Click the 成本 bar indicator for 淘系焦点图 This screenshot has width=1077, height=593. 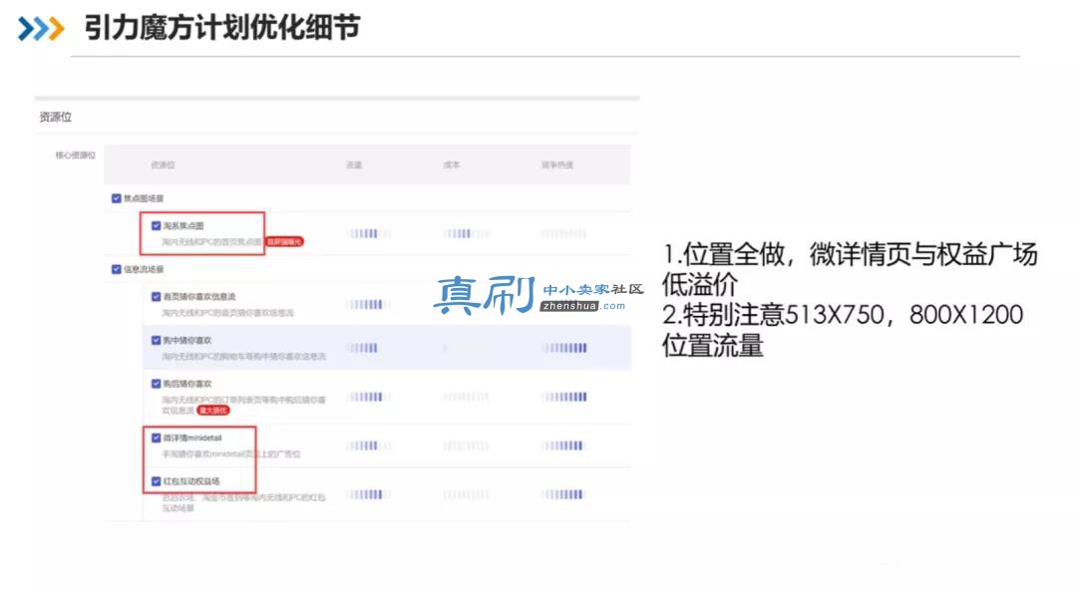click(x=467, y=233)
